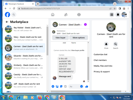This screenshot has height=100, width=133.
Task: Open Paint from the taskbar
Action: point(55,98)
